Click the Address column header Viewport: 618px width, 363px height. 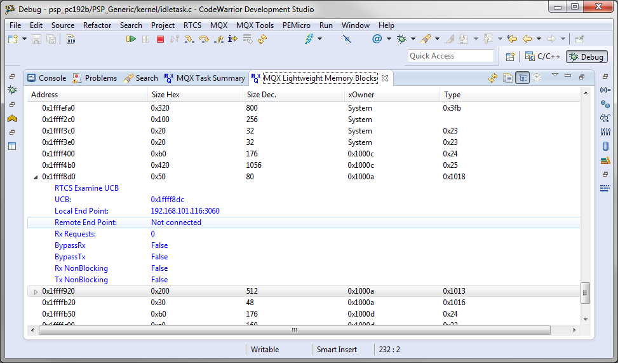click(x=44, y=95)
